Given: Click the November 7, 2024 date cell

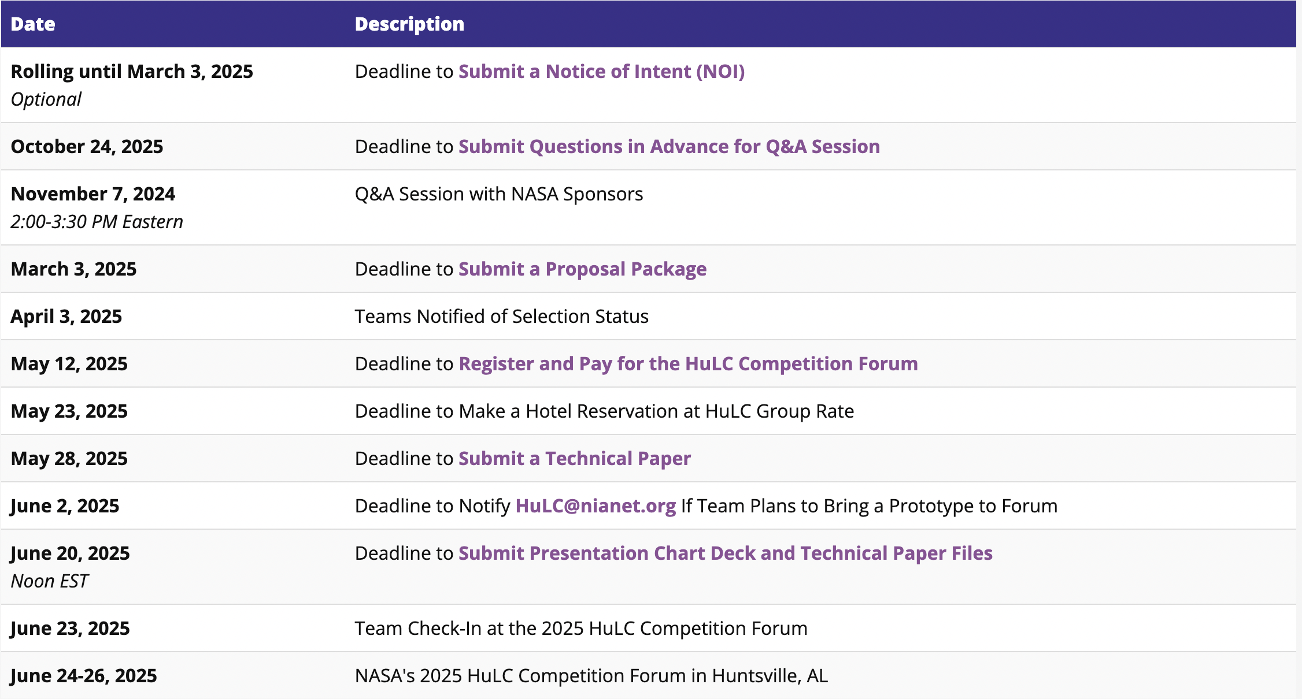Looking at the screenshot, I should [x=93, y=194].
